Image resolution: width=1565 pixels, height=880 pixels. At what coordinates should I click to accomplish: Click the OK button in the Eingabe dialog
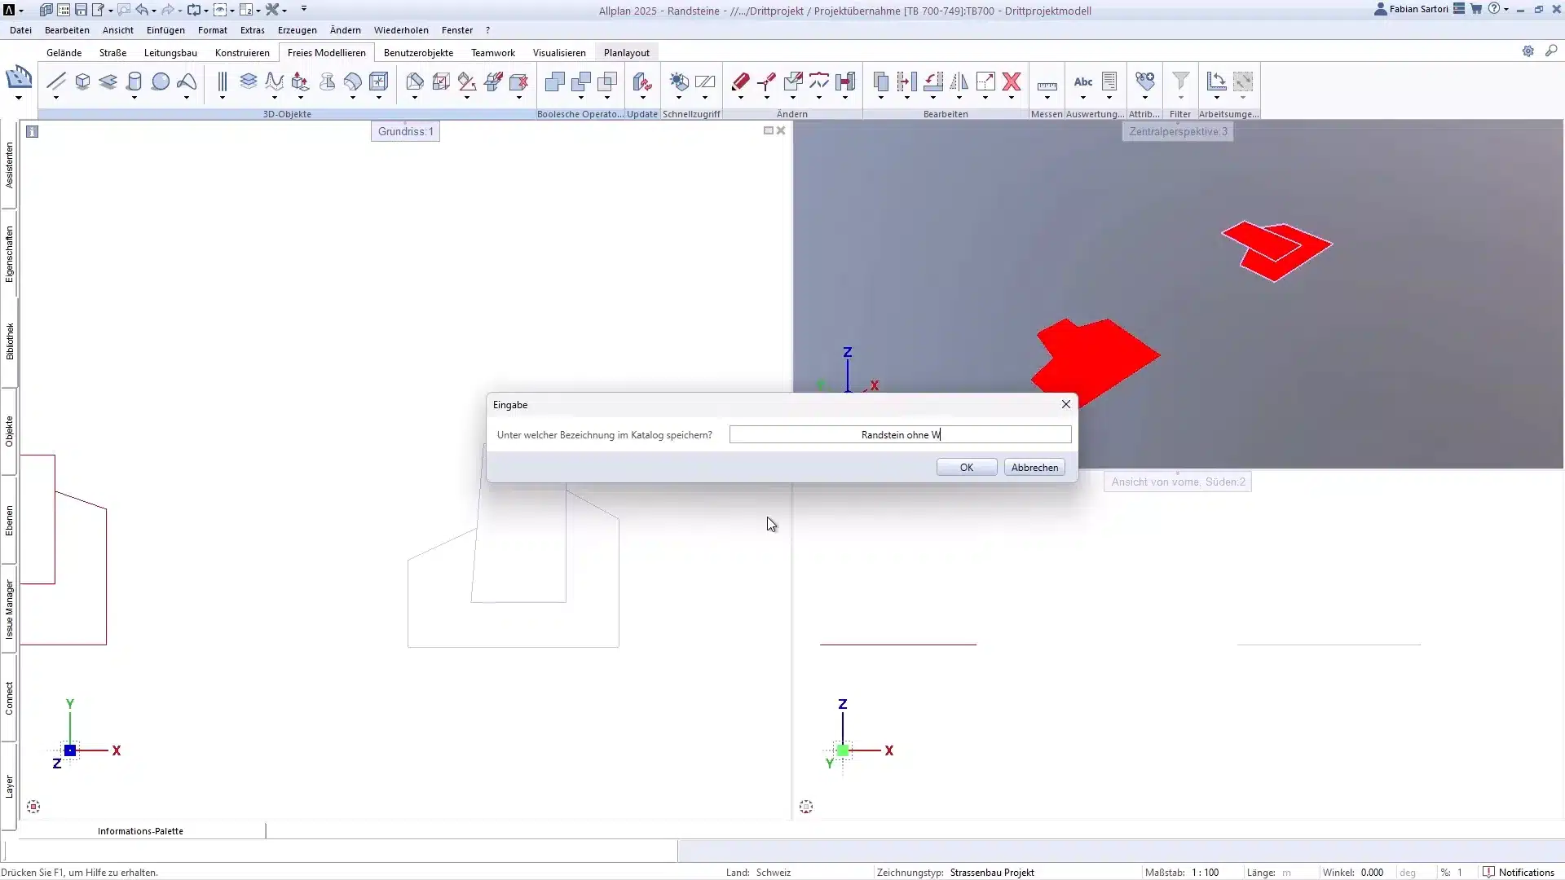[x=966, y=467]
